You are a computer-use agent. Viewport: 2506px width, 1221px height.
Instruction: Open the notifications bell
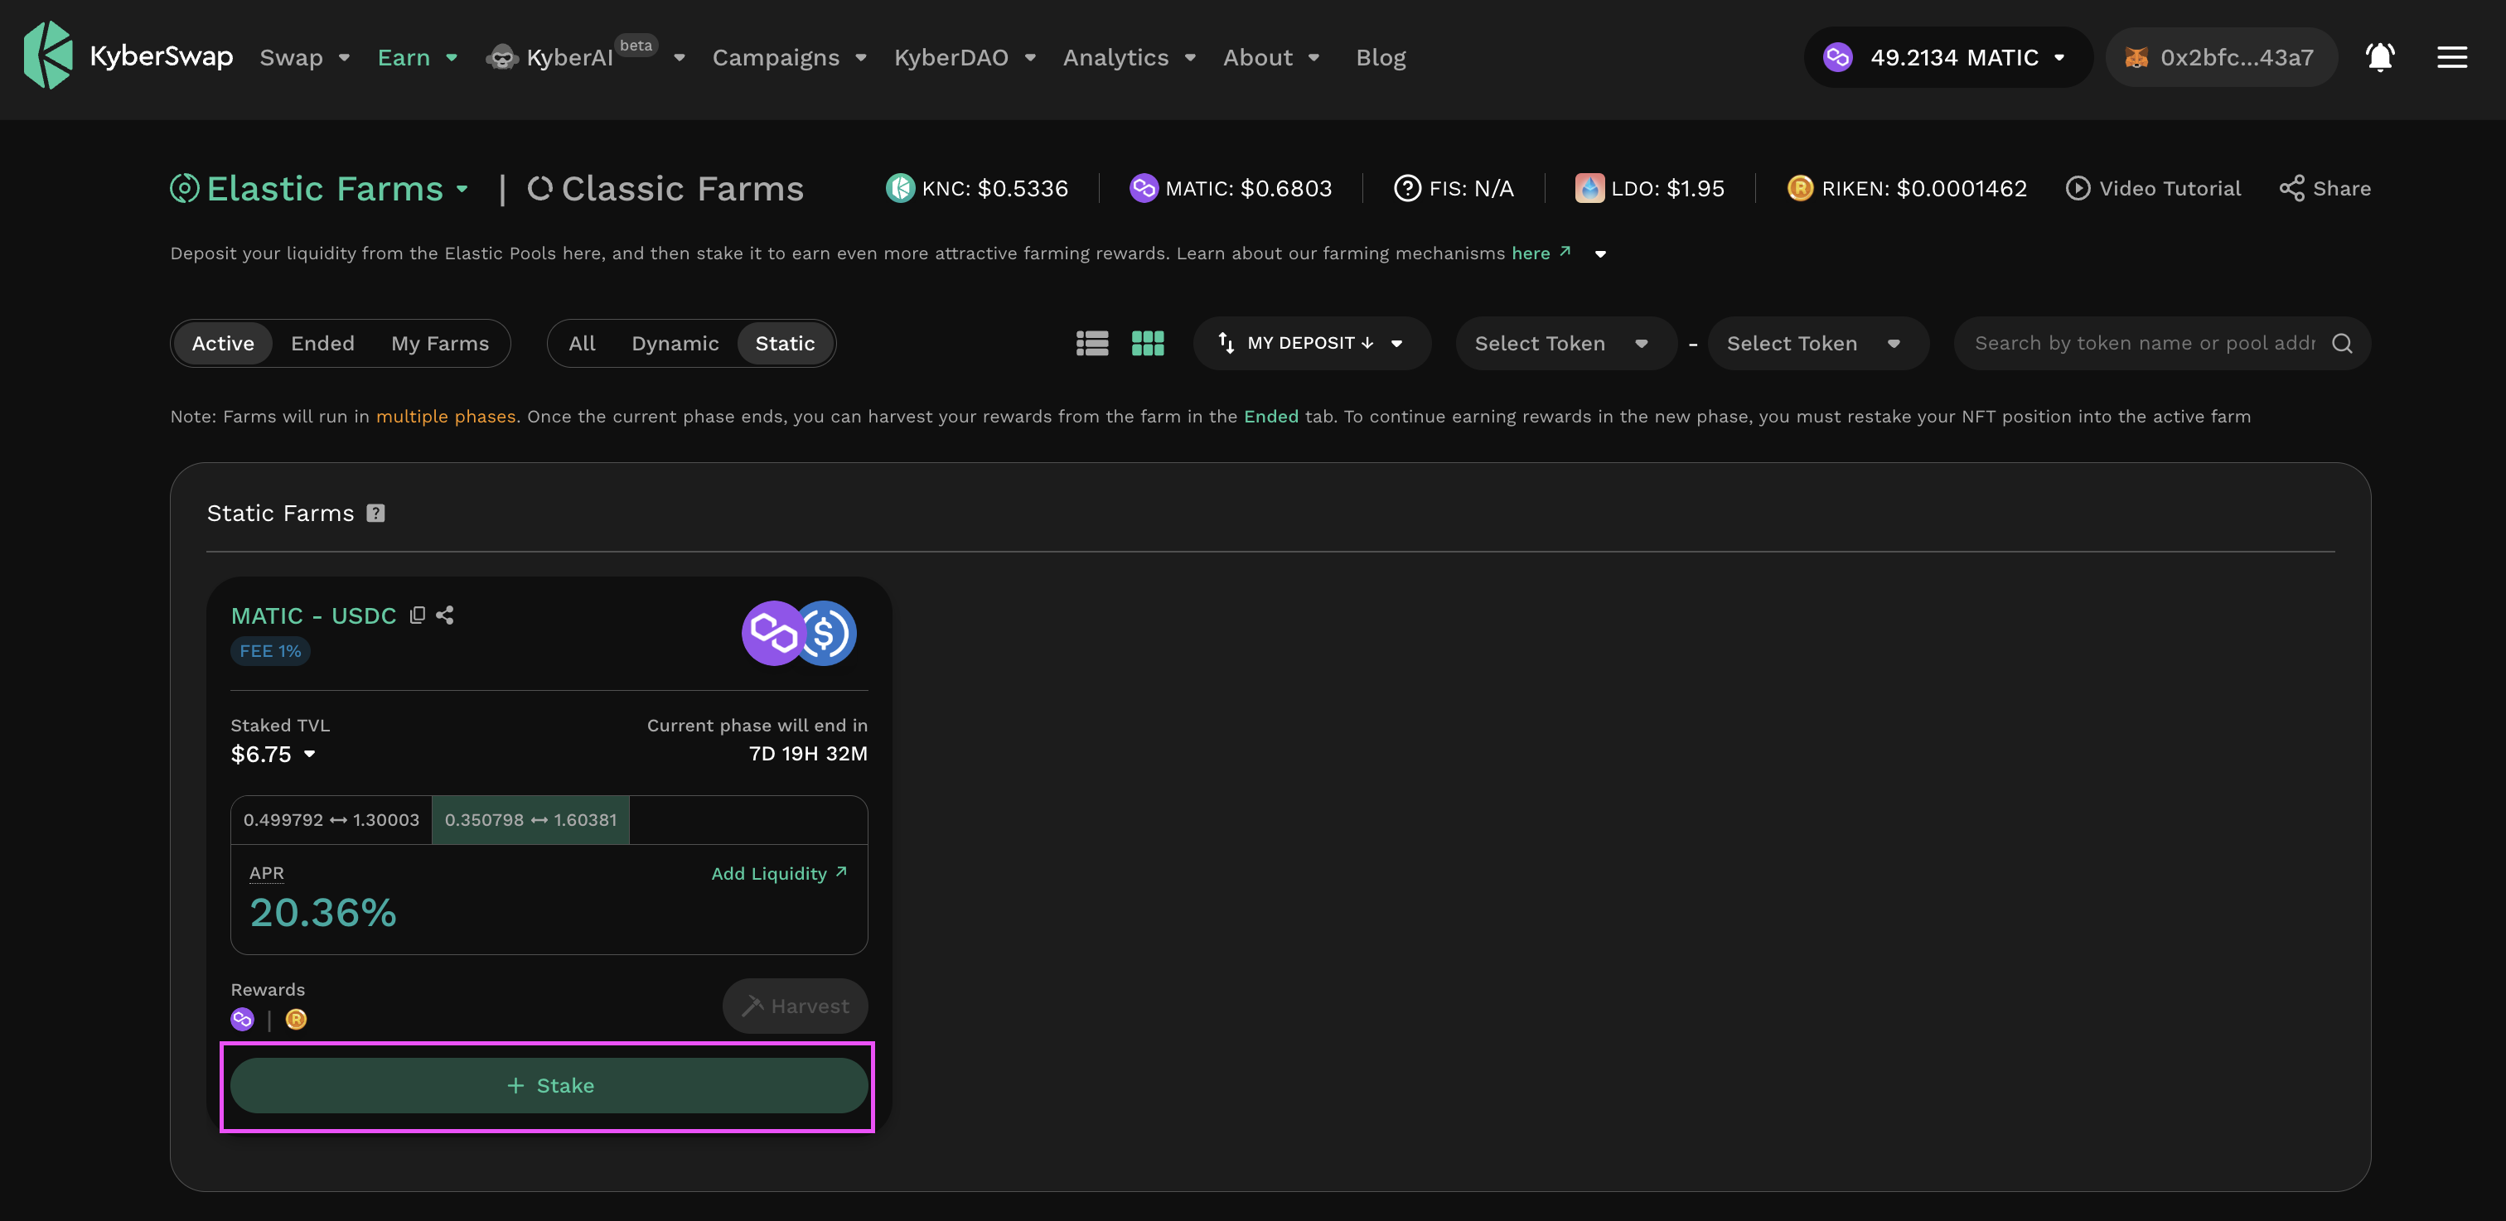(x=2379, y=57)
